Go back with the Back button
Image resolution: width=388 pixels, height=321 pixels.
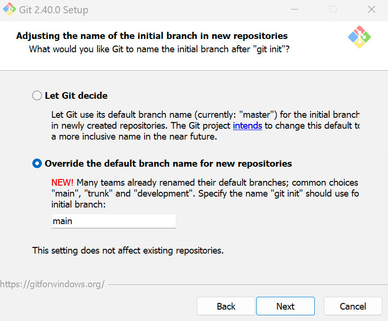click(x=226, y=306)
